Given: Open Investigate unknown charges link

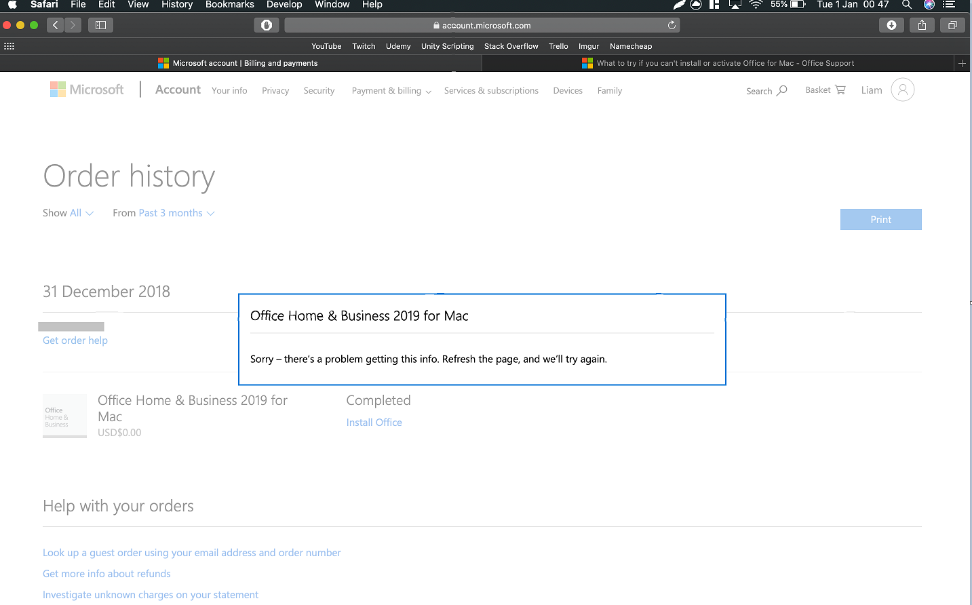Looking at the screenshot, I should tap(151, 595).
